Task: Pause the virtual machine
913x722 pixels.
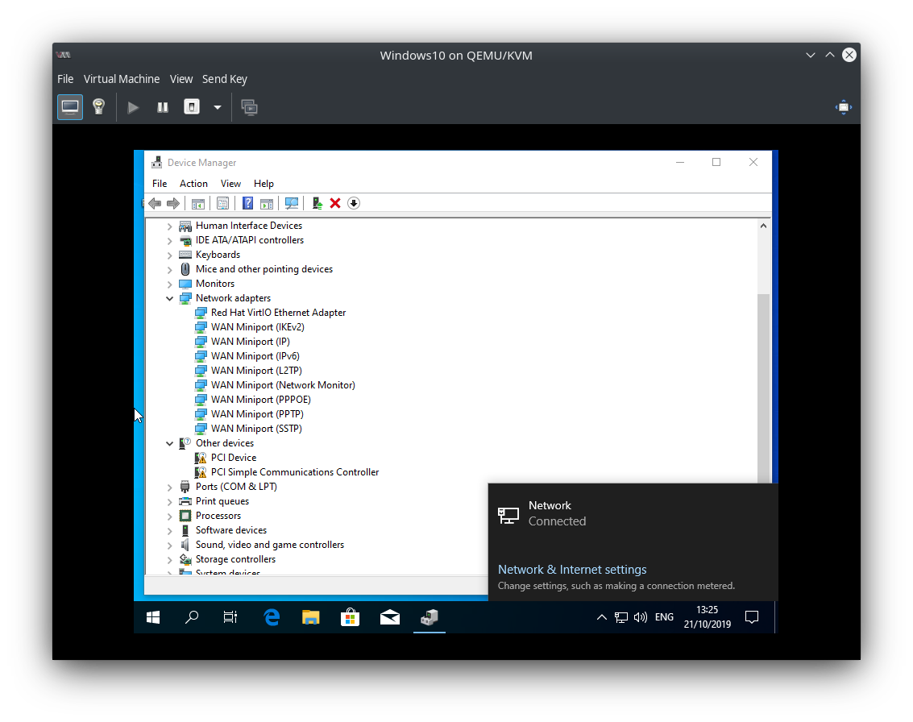Action: pos(163,107)
